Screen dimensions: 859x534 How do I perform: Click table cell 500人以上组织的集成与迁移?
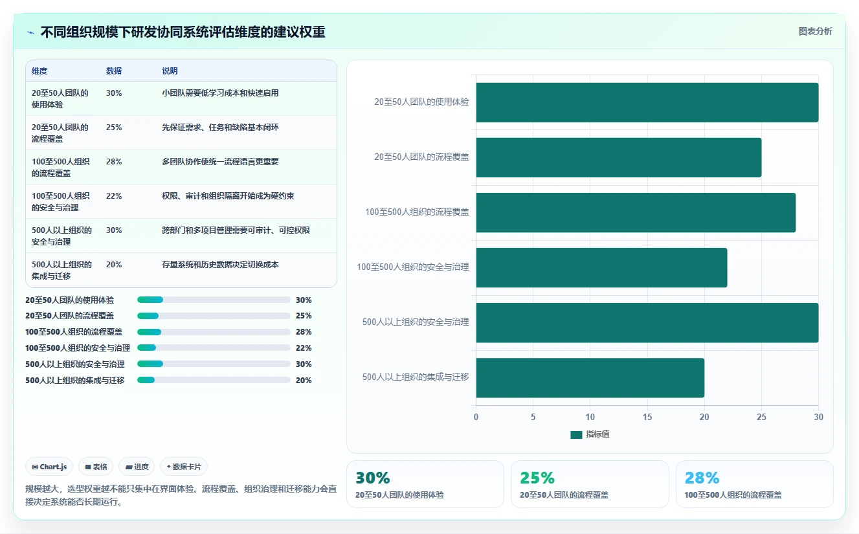click(61, 270)
